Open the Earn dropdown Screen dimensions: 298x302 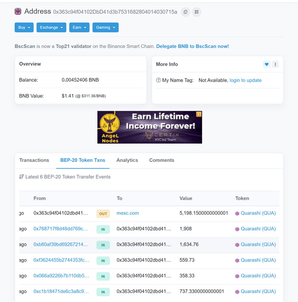pyautogui.click(x=79, y=27)
